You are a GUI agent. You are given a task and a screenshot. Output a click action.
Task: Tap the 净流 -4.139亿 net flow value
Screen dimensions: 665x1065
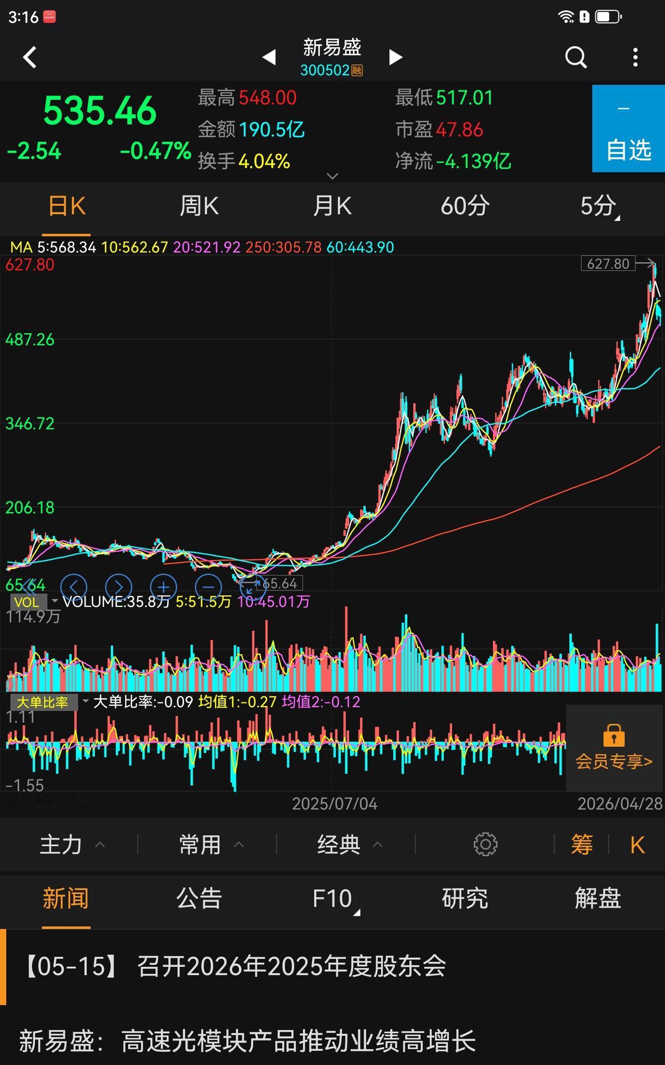click(x=453, y=161)
